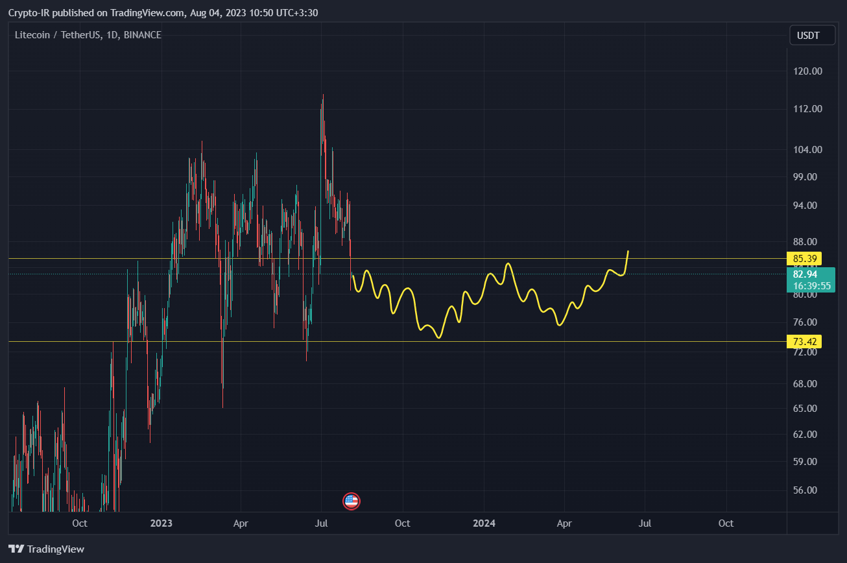The image size is (847, 563).
Task: Click the 99.00 price axis label
Action: point(805,176)
